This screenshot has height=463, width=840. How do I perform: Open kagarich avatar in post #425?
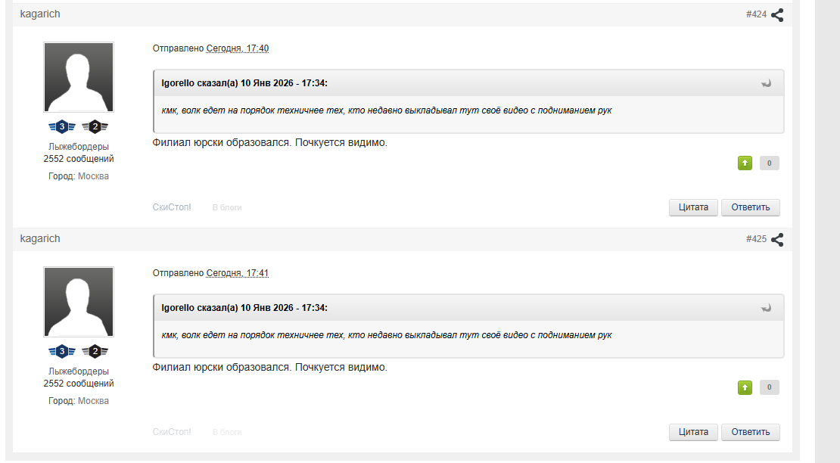tap(79, 302)
